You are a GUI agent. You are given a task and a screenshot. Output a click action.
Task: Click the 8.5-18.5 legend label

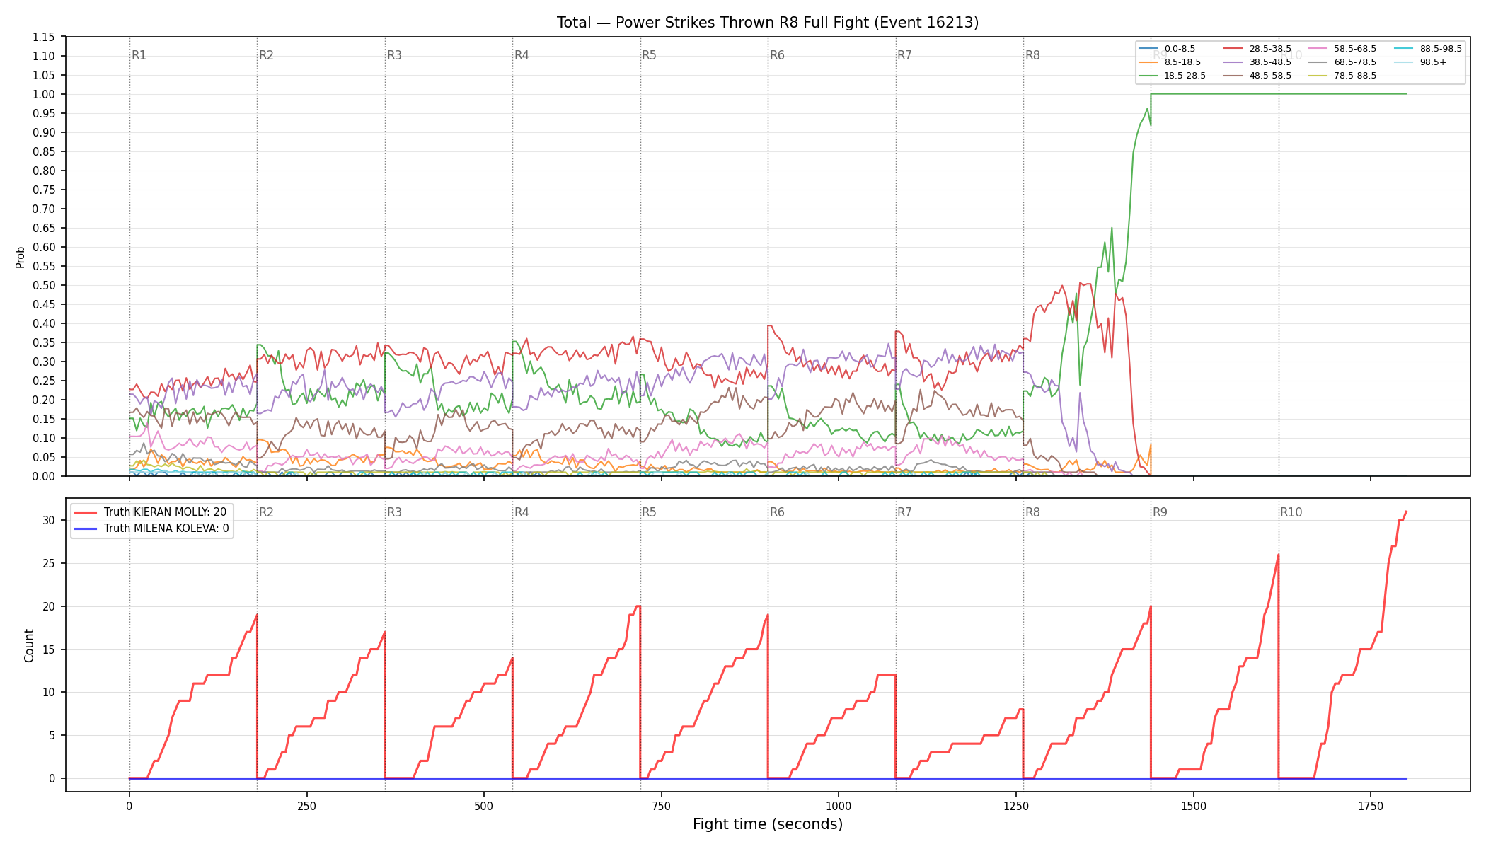click(x=1182, y=62)
